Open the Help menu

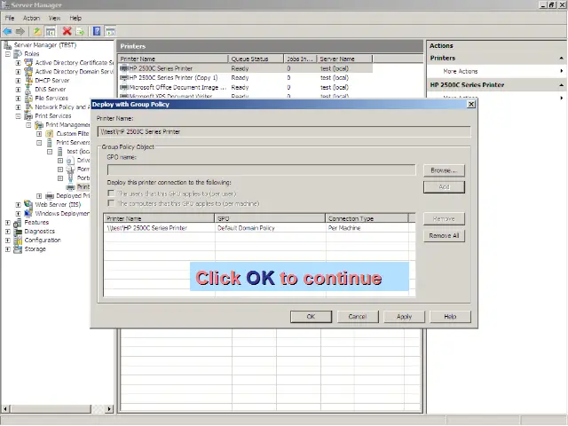click(75, 18)
